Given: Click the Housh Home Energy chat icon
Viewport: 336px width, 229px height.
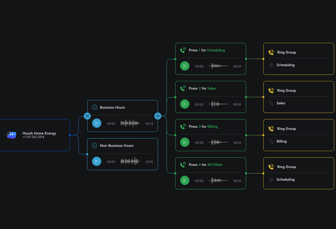Looking at the screenshot, I should pos(12,135).
